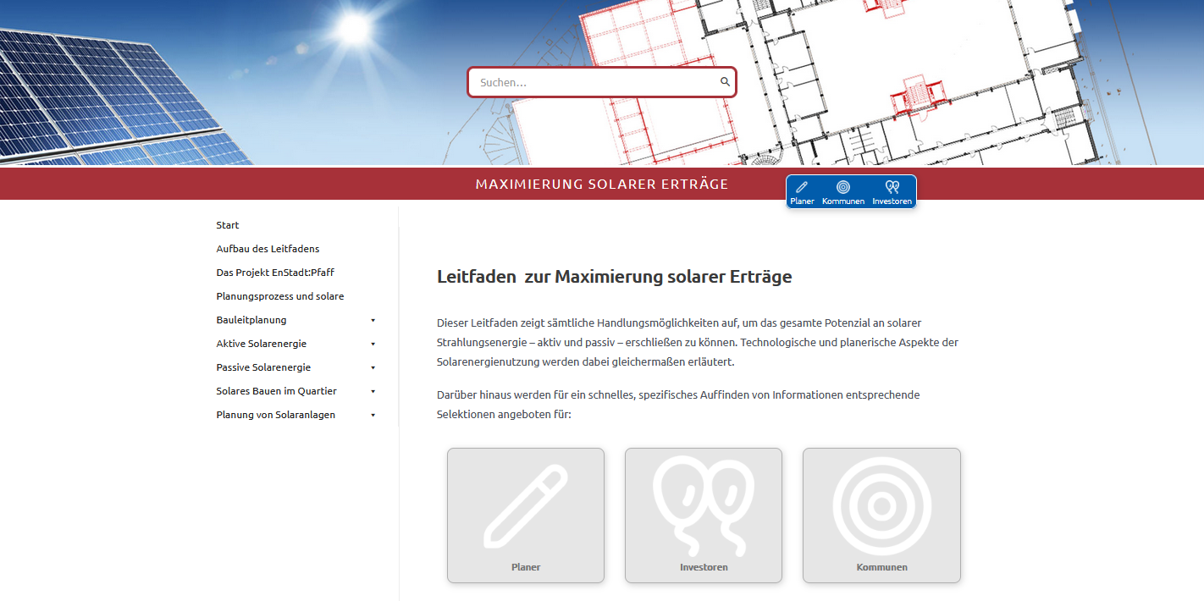The width and height of the screenshot is (1204, 601).
Task: Expand Solares Bauen im Quartier arrow
Action: [373, 391]
